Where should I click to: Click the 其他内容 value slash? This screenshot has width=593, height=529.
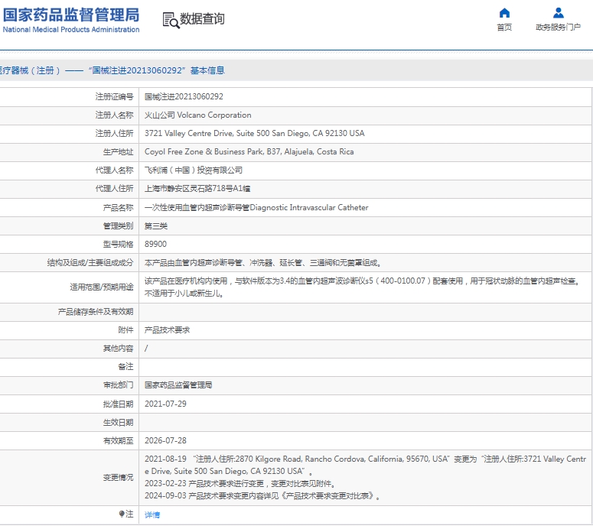point(146,348)
